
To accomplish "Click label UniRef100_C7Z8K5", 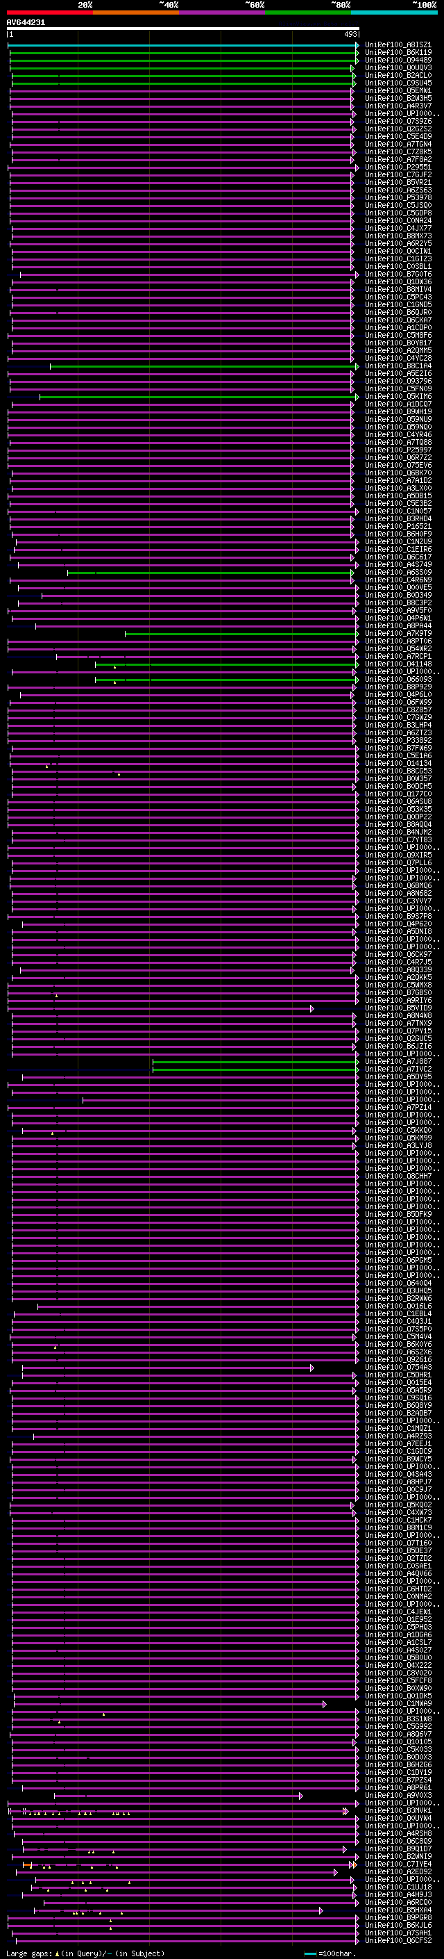I will [398, 151].
